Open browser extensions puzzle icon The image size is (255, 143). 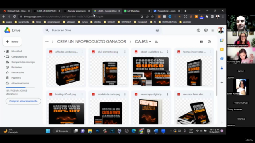click(207, 17)
